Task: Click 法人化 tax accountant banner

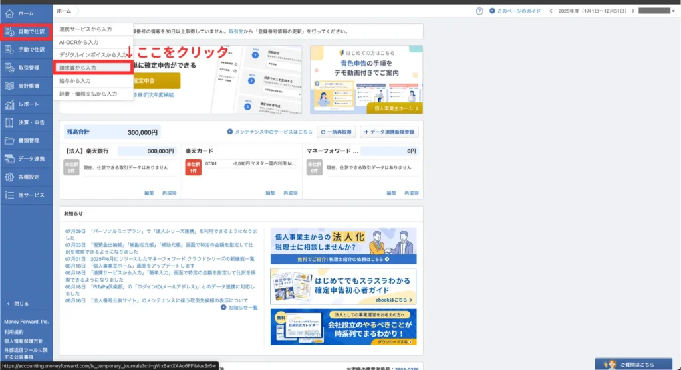Action: click(343, 246)
